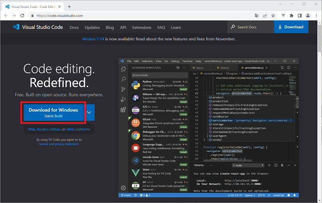Go back using browser back arrow
This screenshot has height=203, width=322.
(6, 16)
